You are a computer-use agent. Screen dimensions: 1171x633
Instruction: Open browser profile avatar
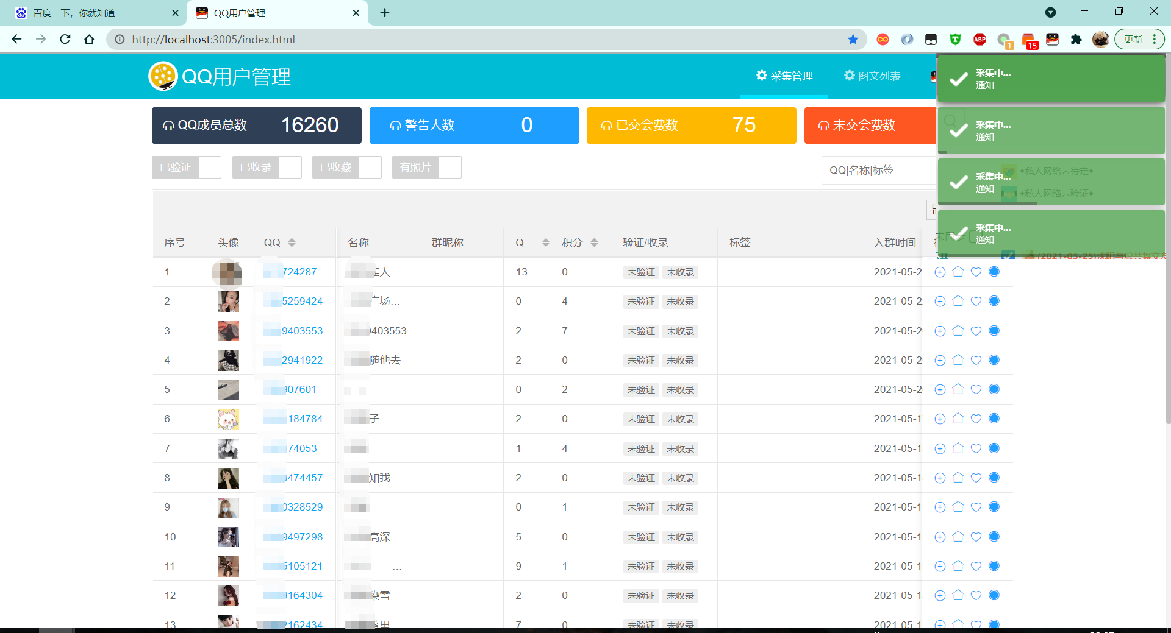(x=1100, y=40)
